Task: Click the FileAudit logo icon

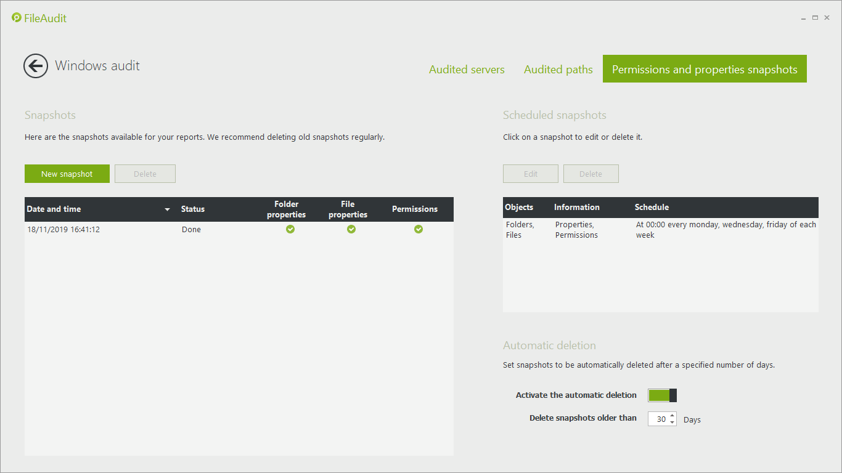Action: point(17,18)
